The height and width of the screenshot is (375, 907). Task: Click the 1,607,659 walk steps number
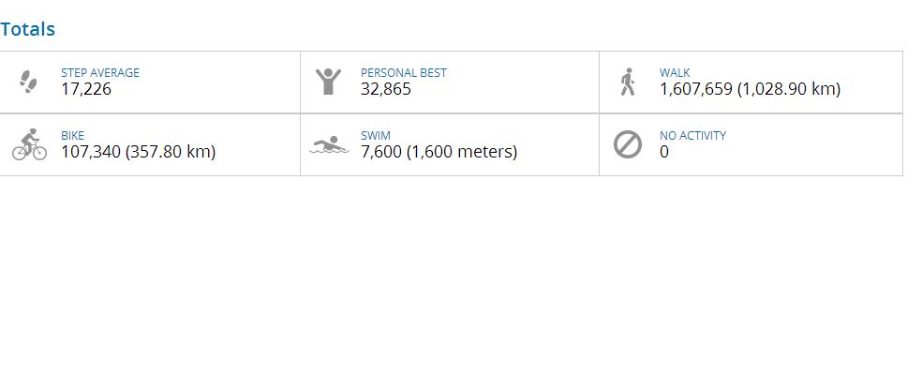pos(695,89)
